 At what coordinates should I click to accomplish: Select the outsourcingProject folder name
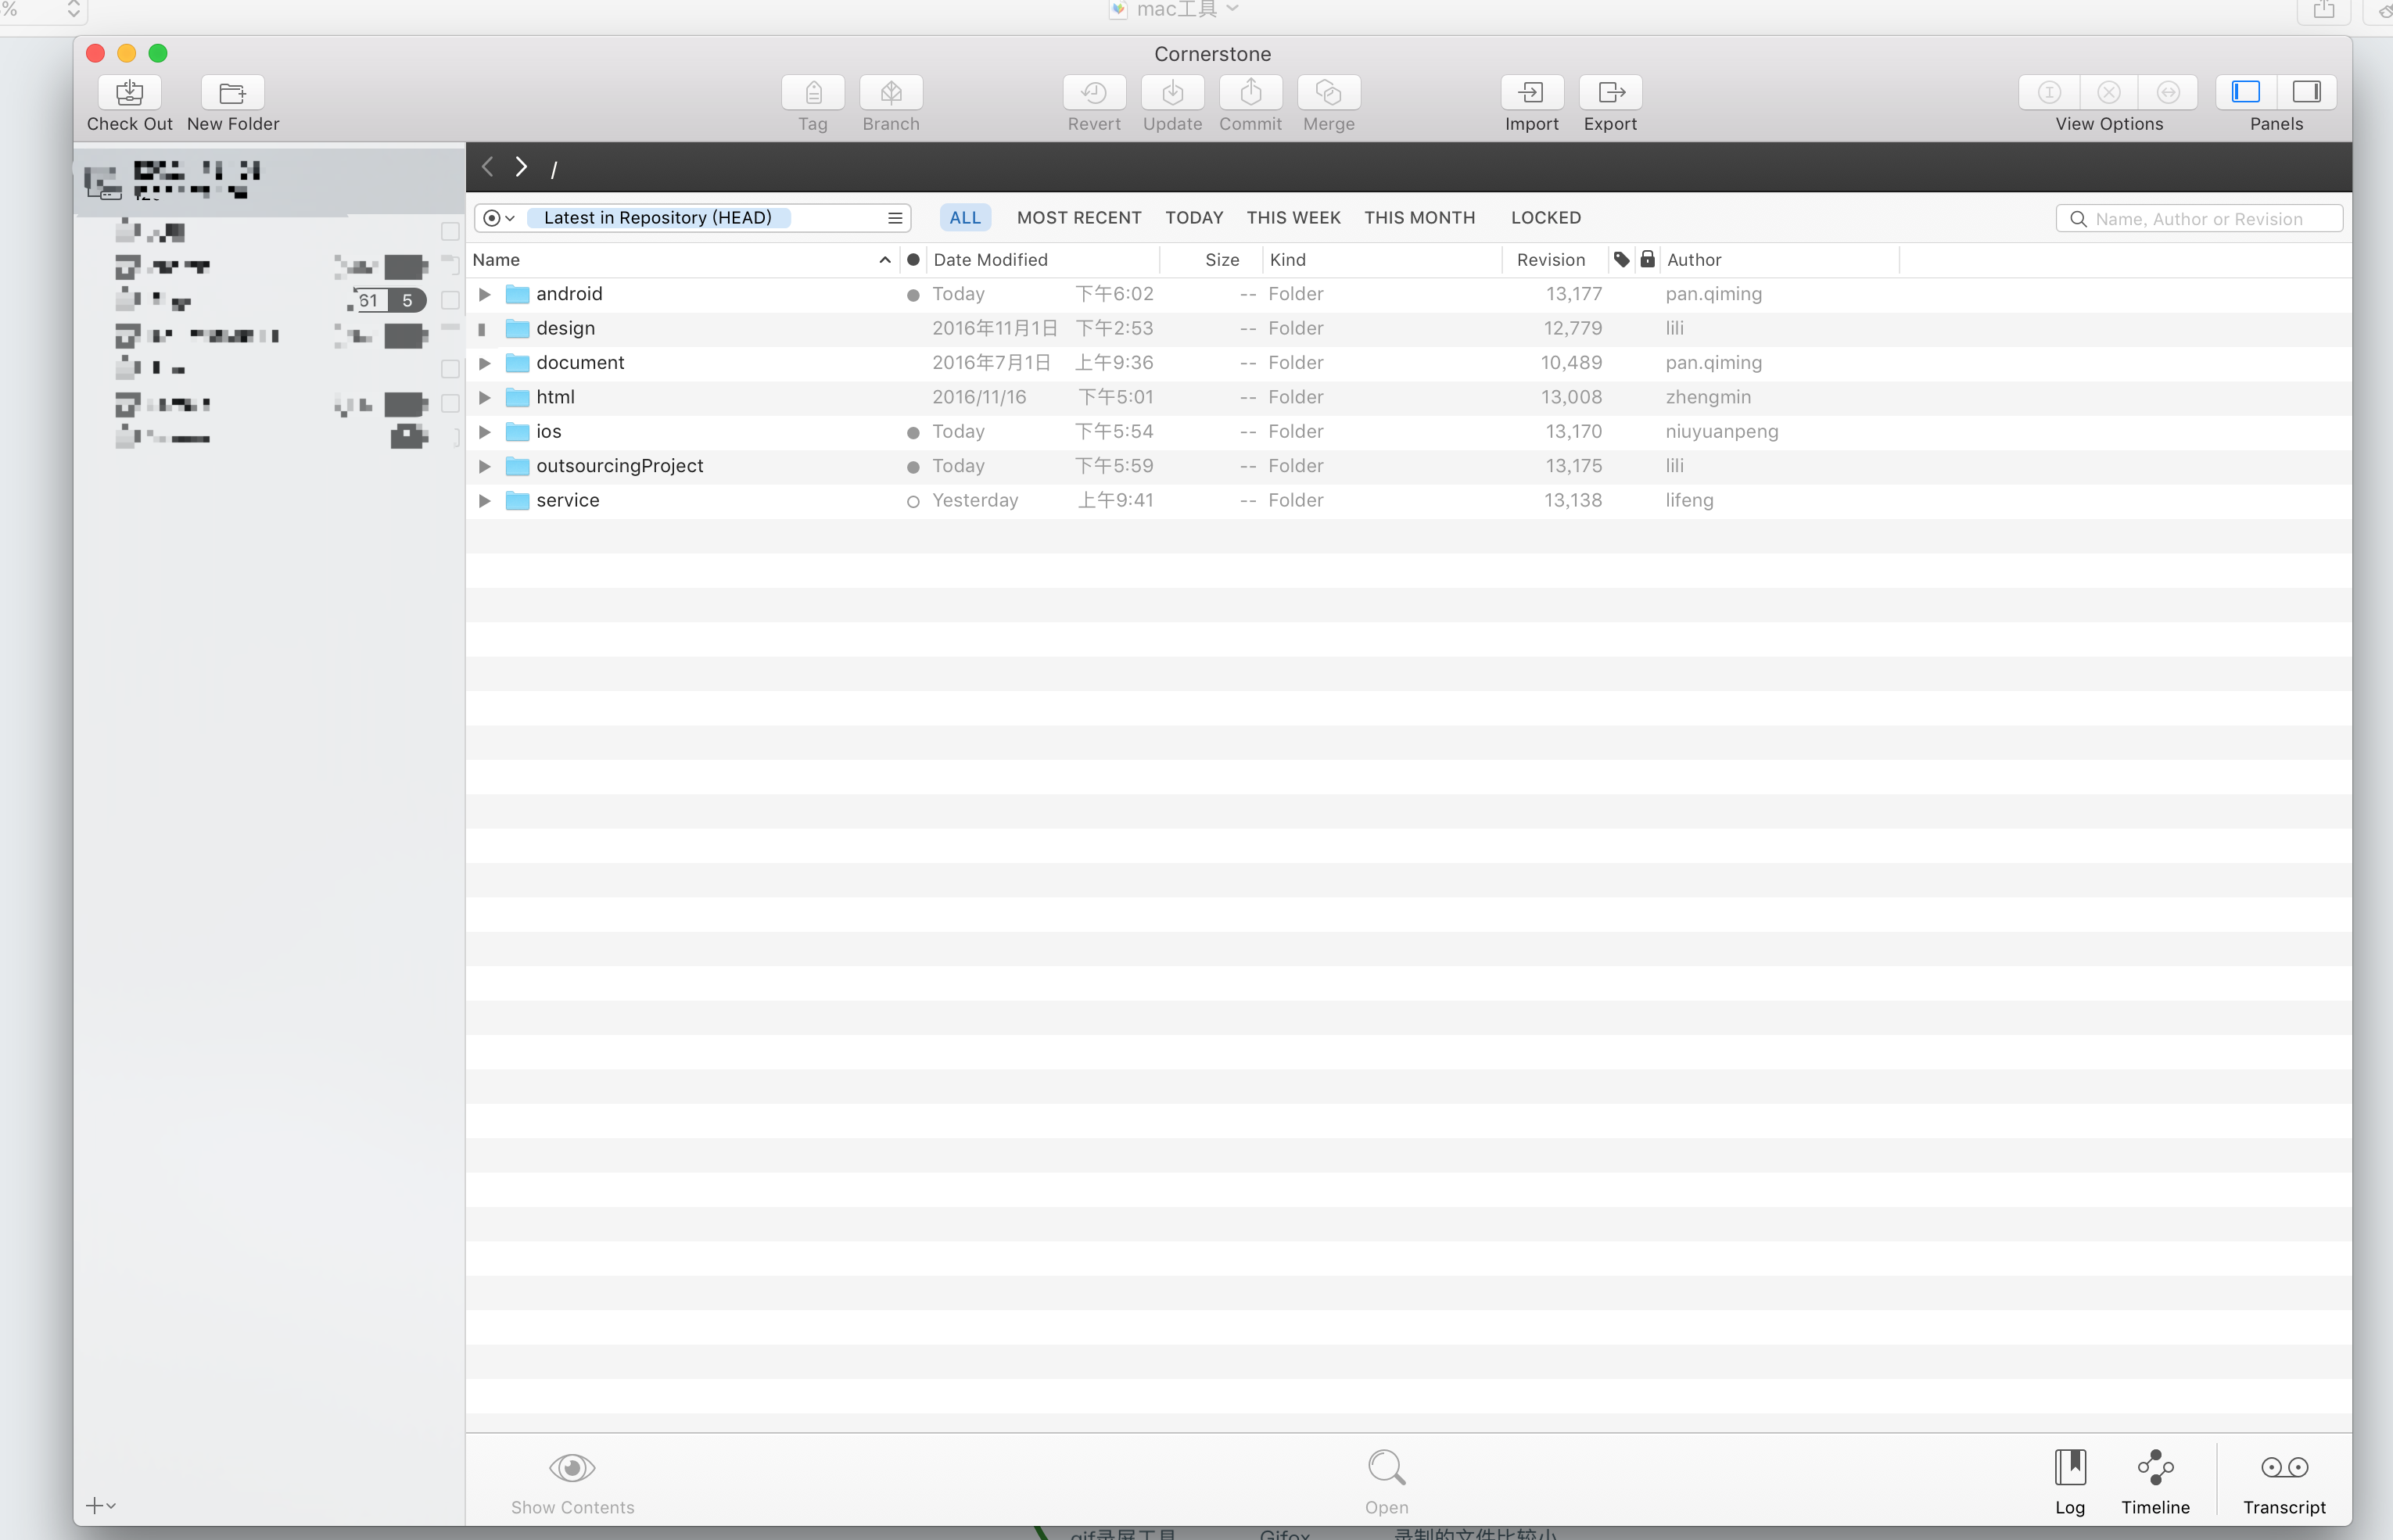coord(619,466)
